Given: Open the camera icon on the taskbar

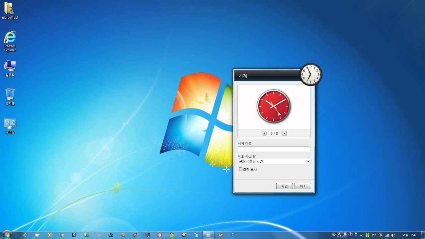Looking at the screenshot, I should (111, 235).
